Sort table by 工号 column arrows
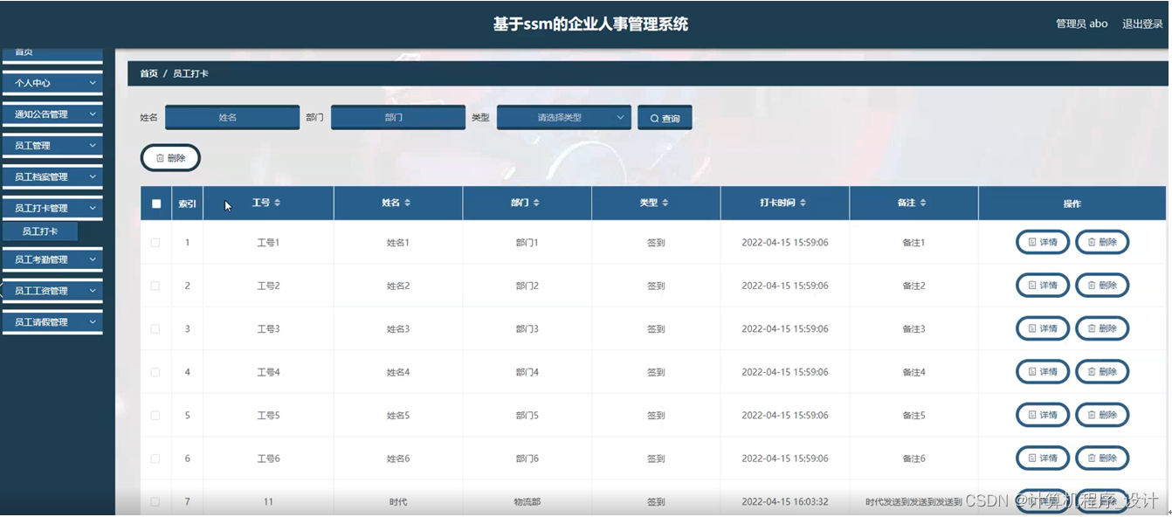The image size is (1172, 517). [x=278, y=203]
